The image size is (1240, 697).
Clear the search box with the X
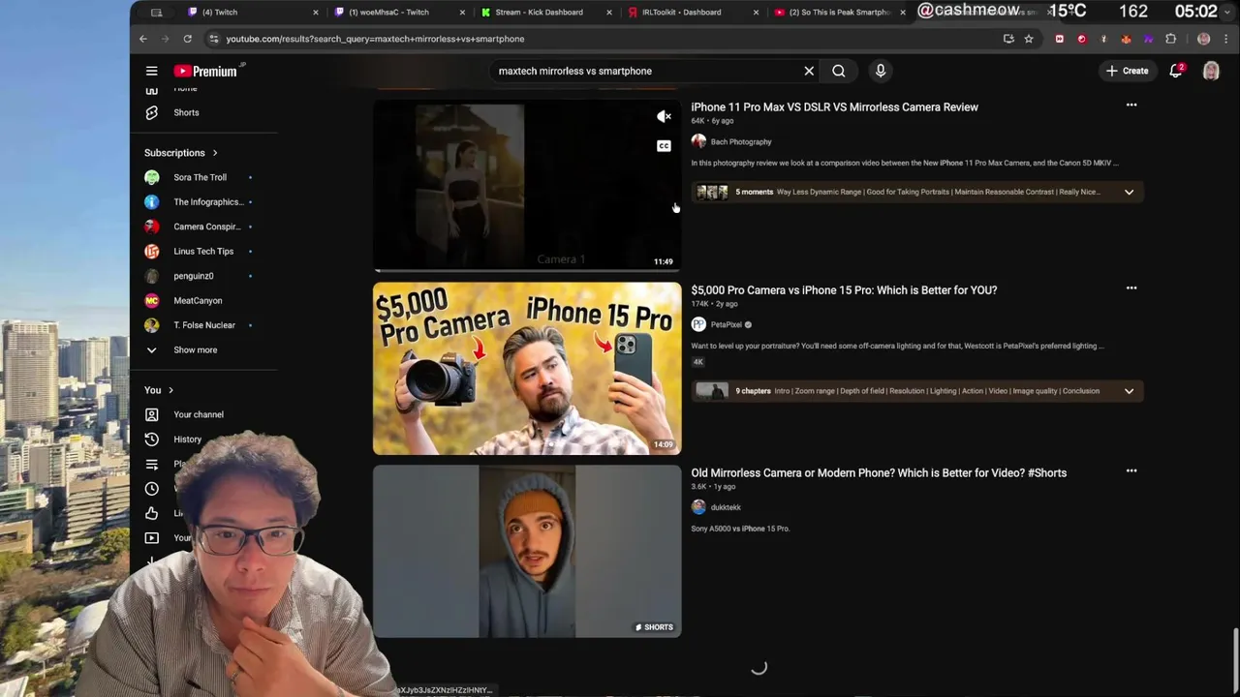point(809,71)
